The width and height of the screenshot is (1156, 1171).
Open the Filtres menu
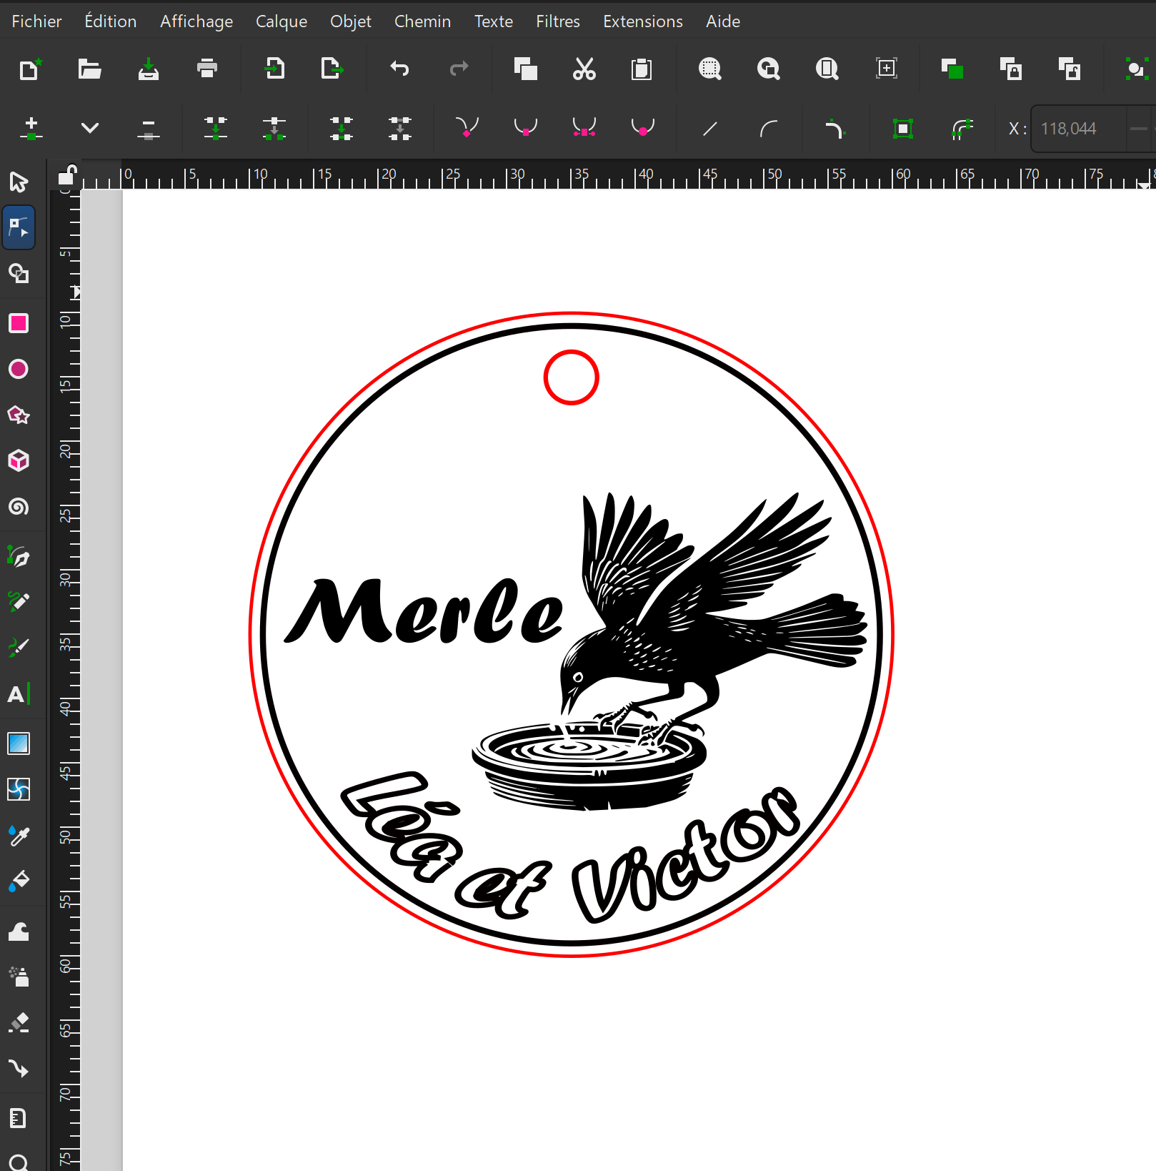pyautogui.click(x=557, y=21)
